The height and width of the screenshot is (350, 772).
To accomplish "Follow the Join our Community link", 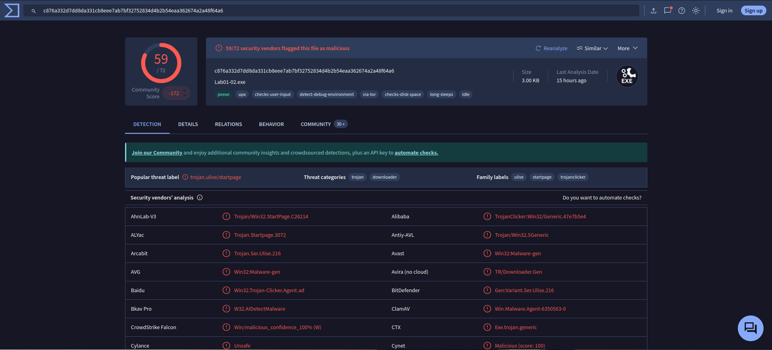I will click(157, 153).
